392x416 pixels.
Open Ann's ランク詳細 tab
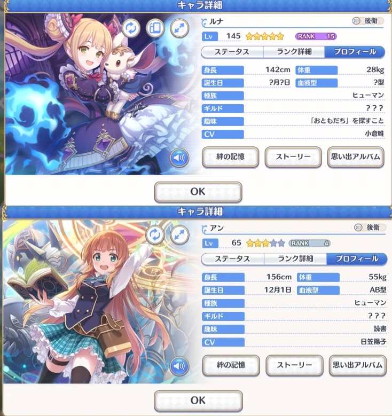pos(295,259)
